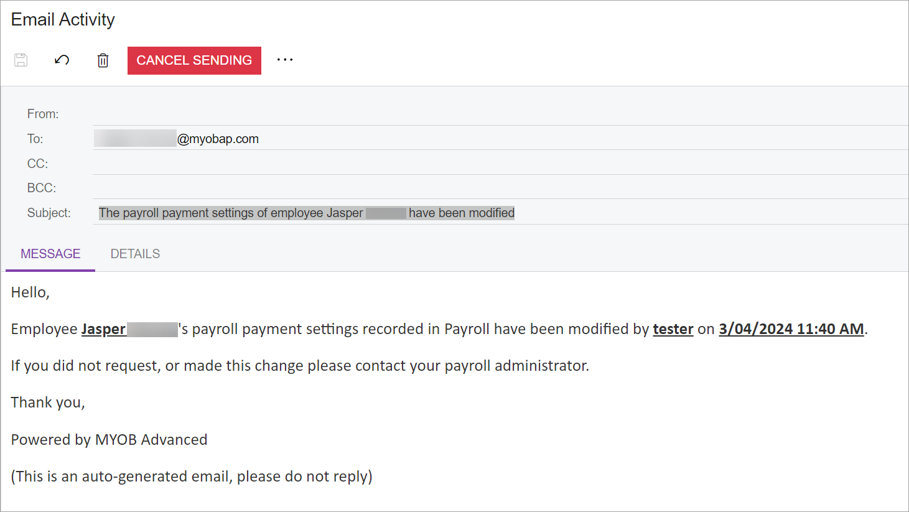Switch to the MESSAGE tab
Viewport: 909px width, 512px height.
50,253
